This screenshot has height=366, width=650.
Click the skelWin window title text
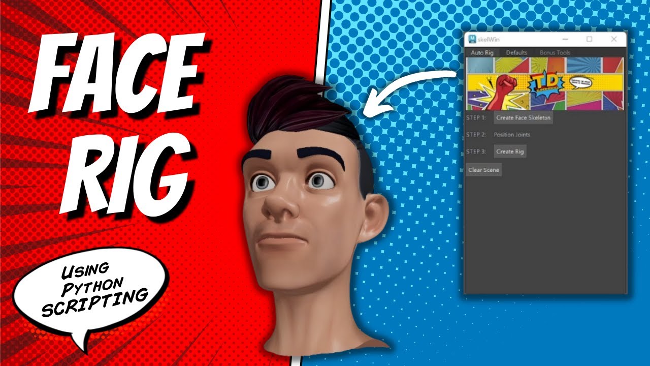click(487, 39)
